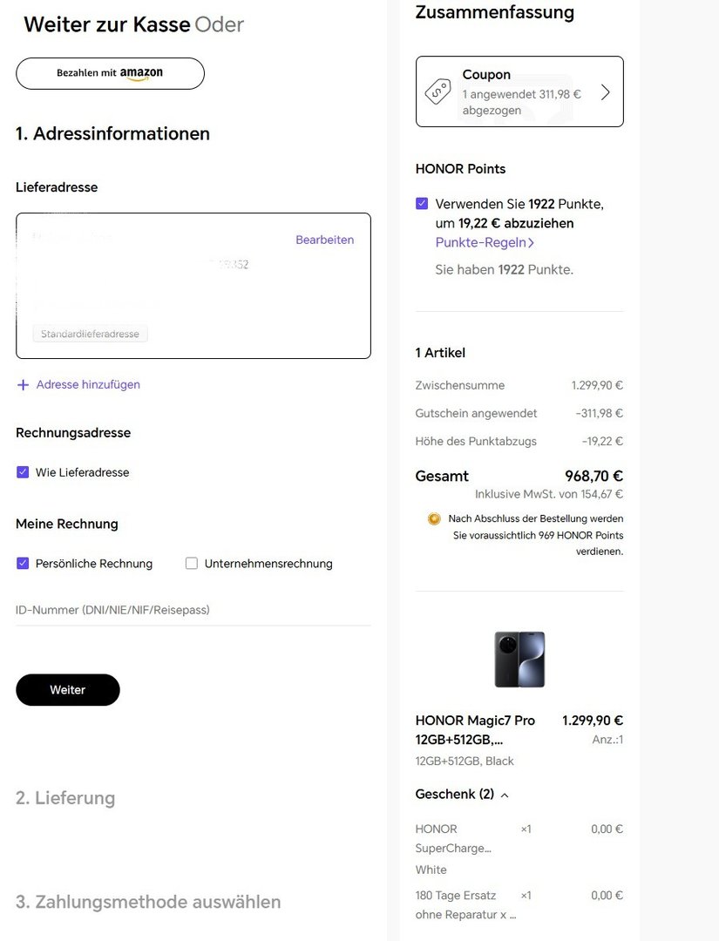Click the plus icon to add address

[x=23, y=385]
